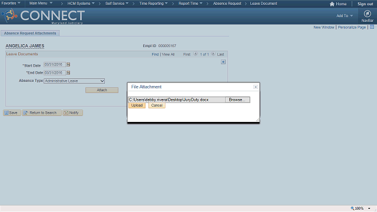Open Personalize Page link
The height and width of the screenshot is (212, 377).
tap(352, 28)
